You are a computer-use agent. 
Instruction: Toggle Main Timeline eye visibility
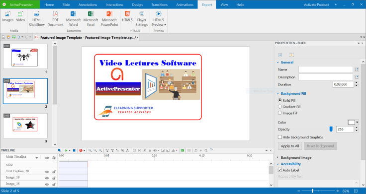tap(47, 158)
